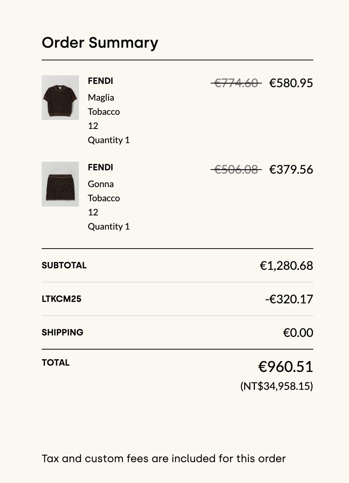
Task: Click the SUBTOTAL label
Action: (x=64, y=265)
